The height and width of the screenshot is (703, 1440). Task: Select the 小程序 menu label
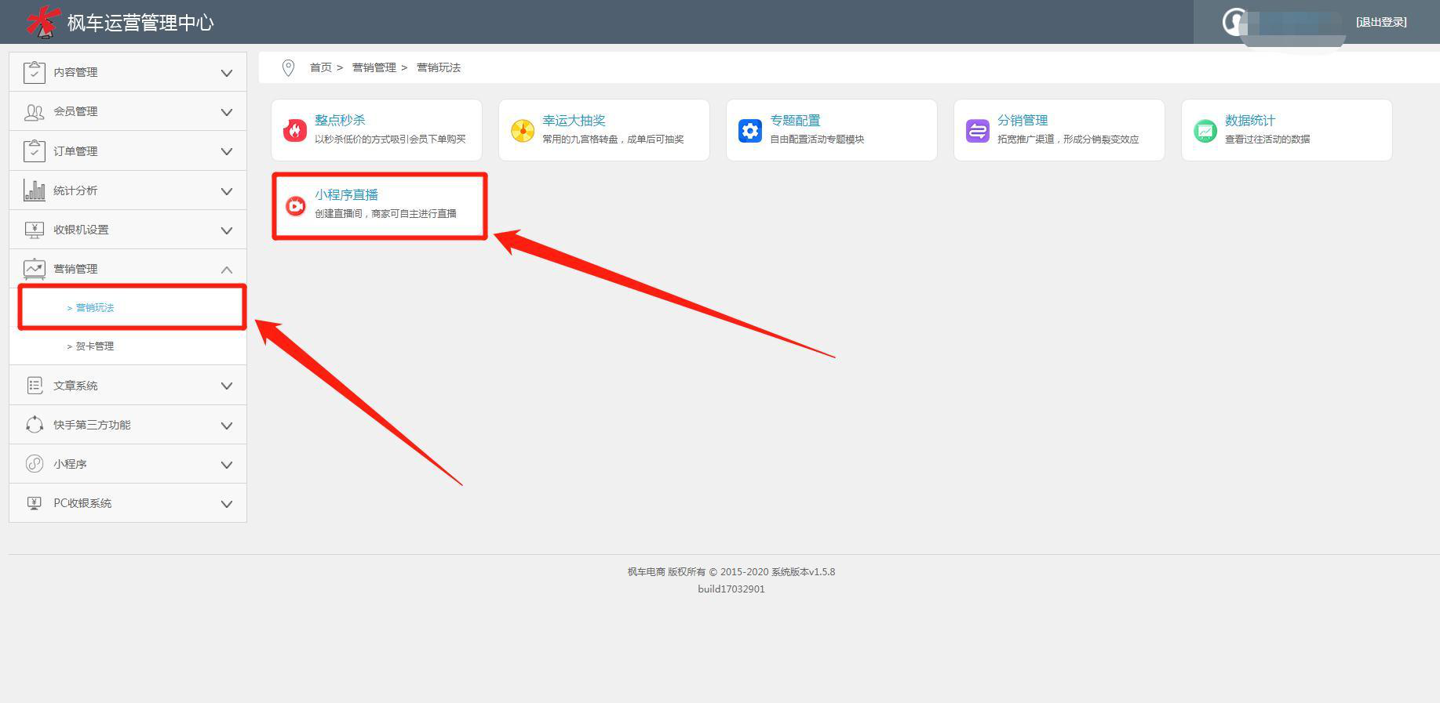click(x=70, y=464)
